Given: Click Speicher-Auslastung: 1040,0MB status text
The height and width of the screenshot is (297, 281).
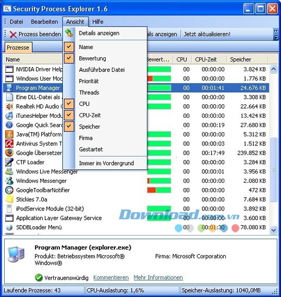Looking at the screenshot, I should (x=221, y=290).
